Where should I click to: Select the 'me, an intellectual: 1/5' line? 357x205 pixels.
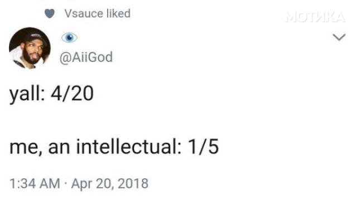[114, 147]
